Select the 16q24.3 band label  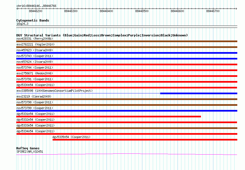click(22, 24)
